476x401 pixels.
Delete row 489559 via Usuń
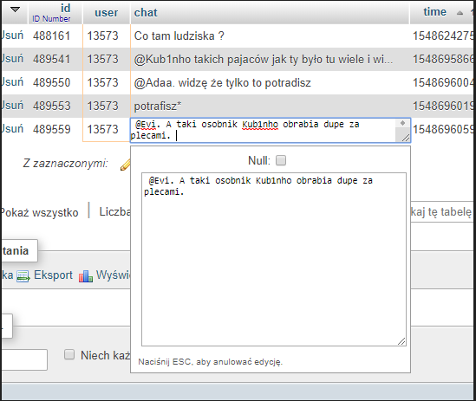click(x=11, y=129)
